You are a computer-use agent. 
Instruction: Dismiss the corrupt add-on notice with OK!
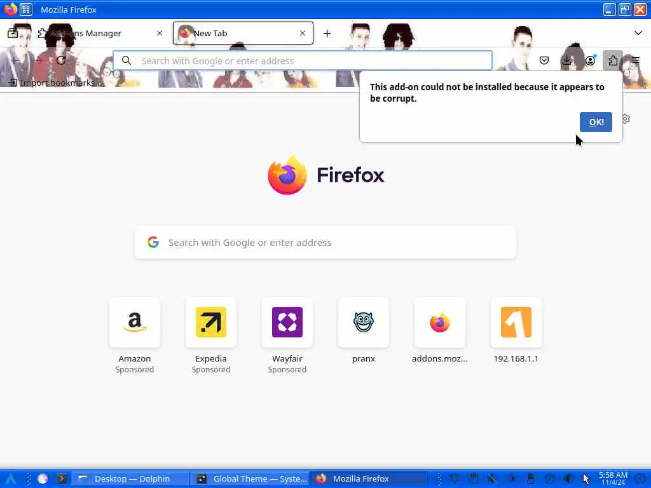point(596,122)
